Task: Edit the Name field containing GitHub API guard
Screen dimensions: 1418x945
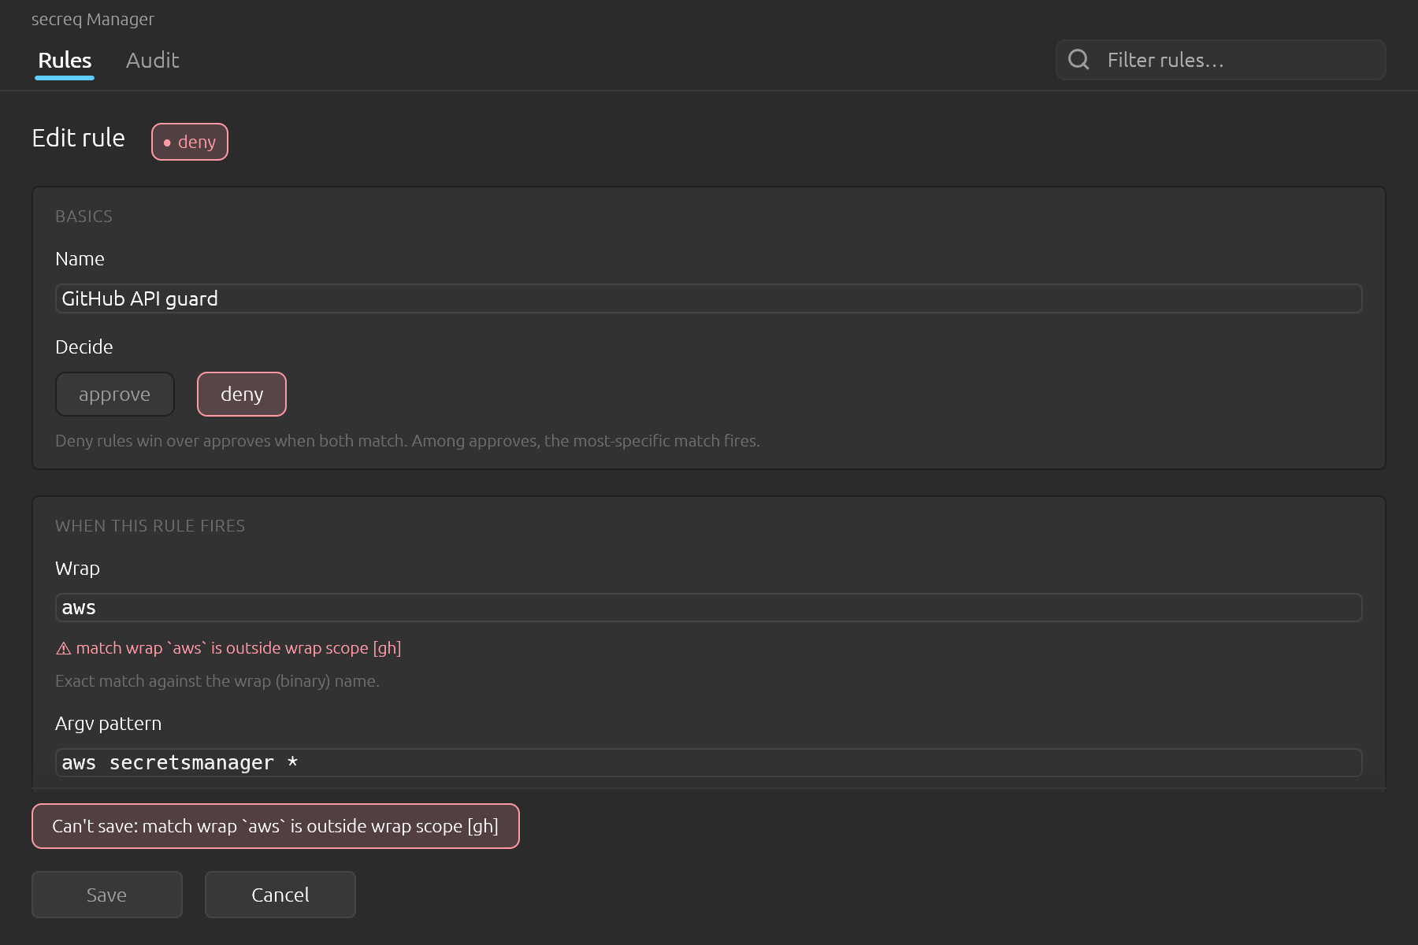Action: click(708, 298)
